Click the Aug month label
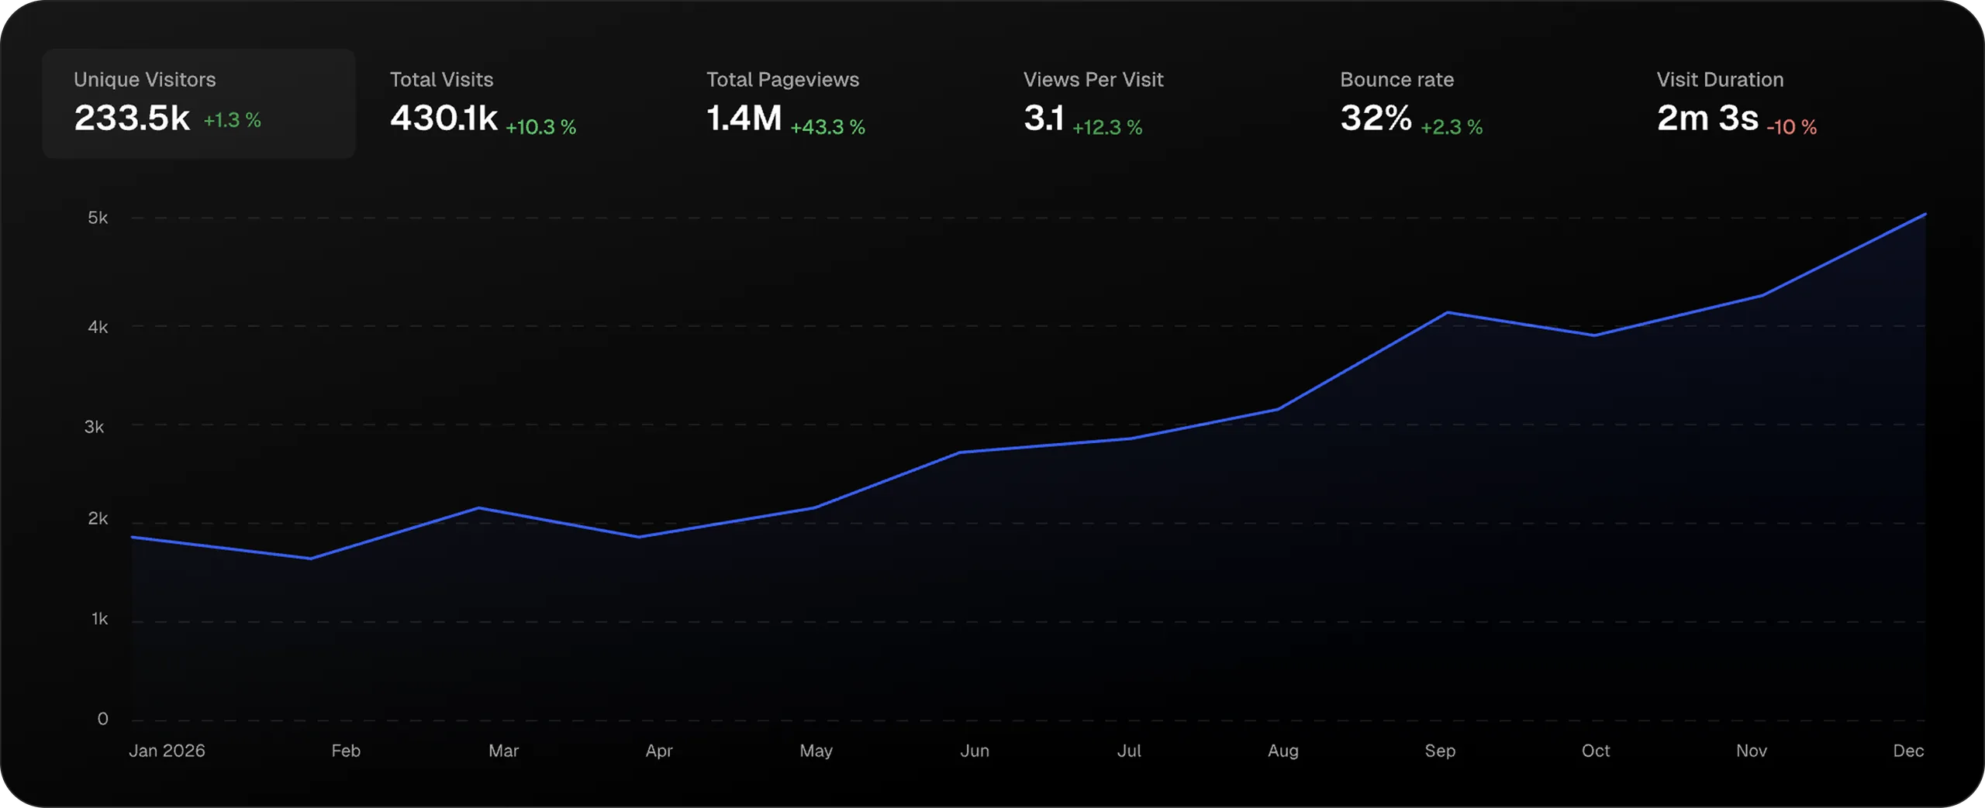This screenshot has width=1985, height=808. pyautogui.click(x=1283, y=751)
